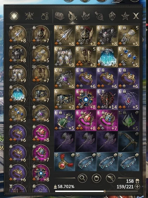
Task: Select the gem cube tab
Action: 112,16
